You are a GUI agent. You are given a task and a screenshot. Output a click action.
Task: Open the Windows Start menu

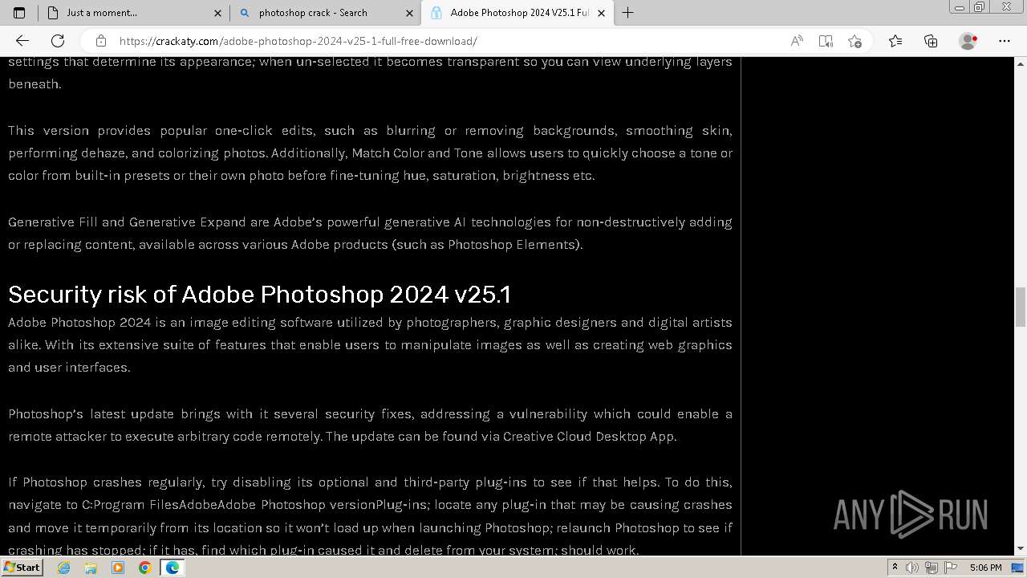click(x=22, y=568)
